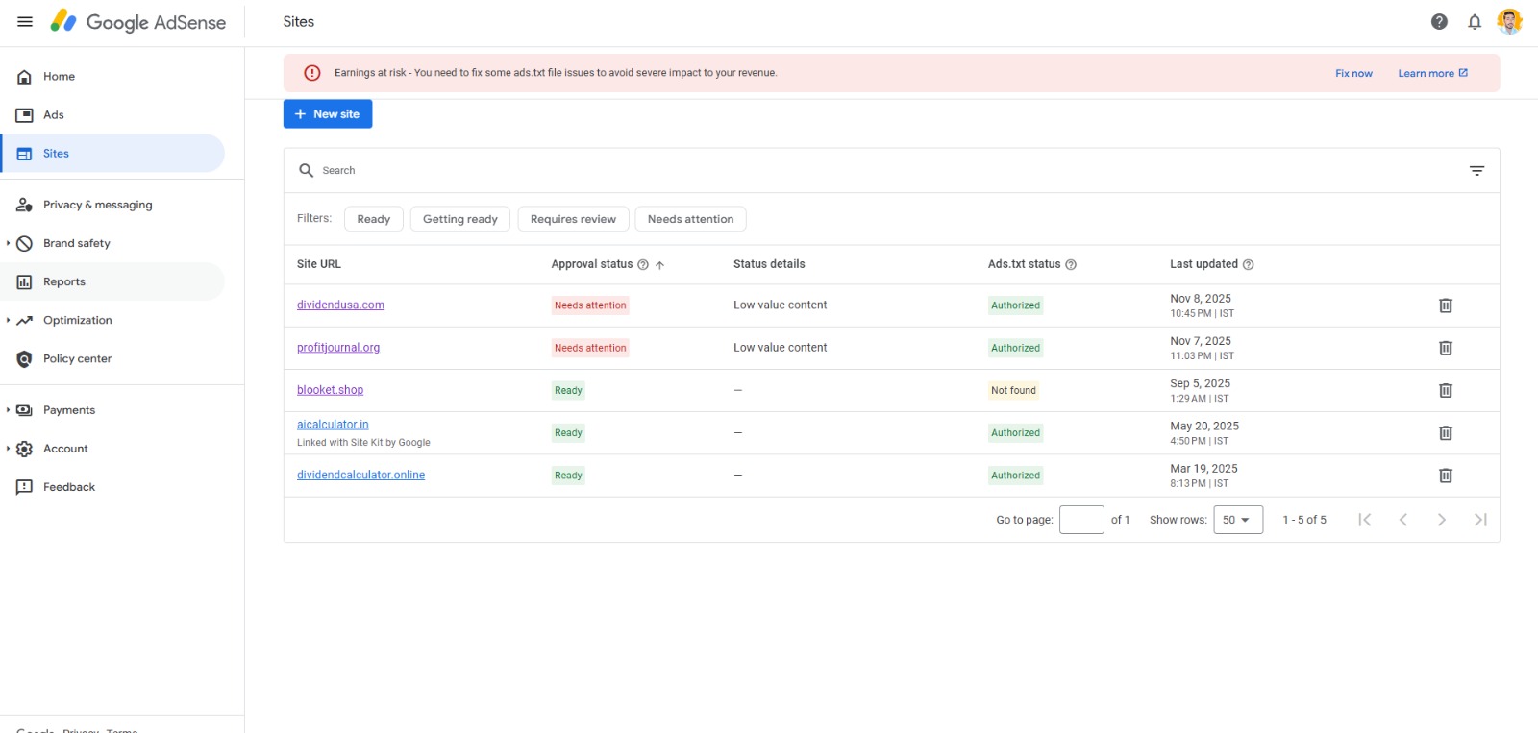The image size is (1538, 733).
Task: Go to Policy center in sidebar
Action: (x=77, y=358)
